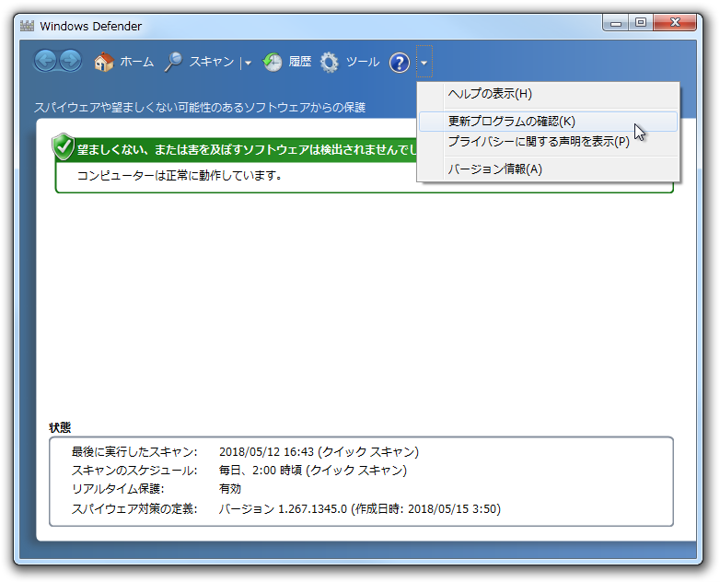Select ヘルプの表示(H) from the menu
The width and height of the screenshot is (720, 582).
(x=490, y=94)
